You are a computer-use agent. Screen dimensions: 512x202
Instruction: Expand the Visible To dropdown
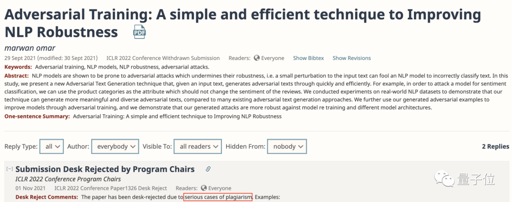pos(197,146)
